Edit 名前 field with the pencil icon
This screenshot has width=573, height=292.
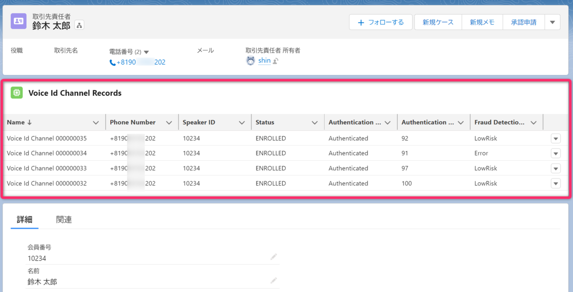[274, 280]
